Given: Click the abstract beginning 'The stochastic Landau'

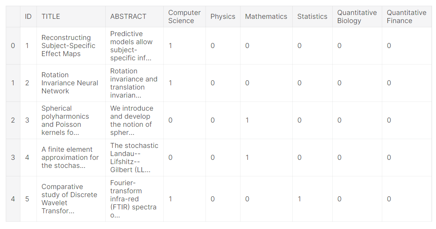Looking at the screenshot, I should pos(134,158).
